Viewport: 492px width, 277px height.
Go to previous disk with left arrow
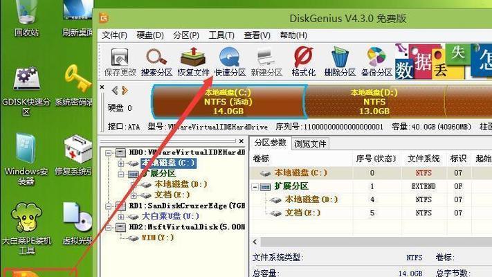click(115, 91)
